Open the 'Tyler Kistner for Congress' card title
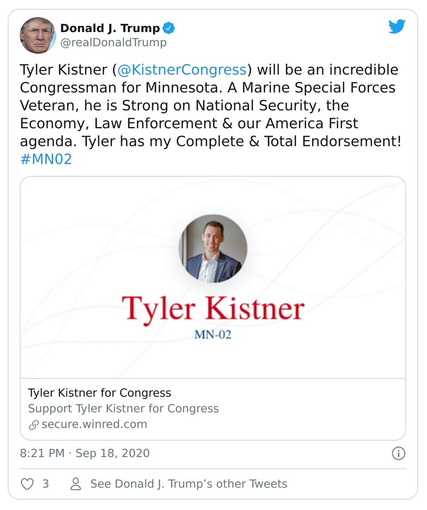 tap(99, 393)
